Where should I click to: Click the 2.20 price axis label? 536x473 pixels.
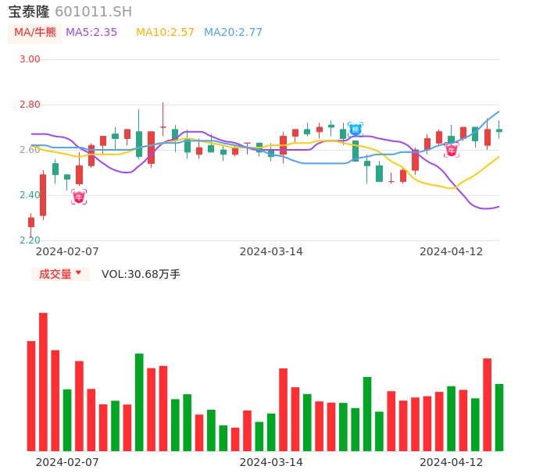click(30, 240)
